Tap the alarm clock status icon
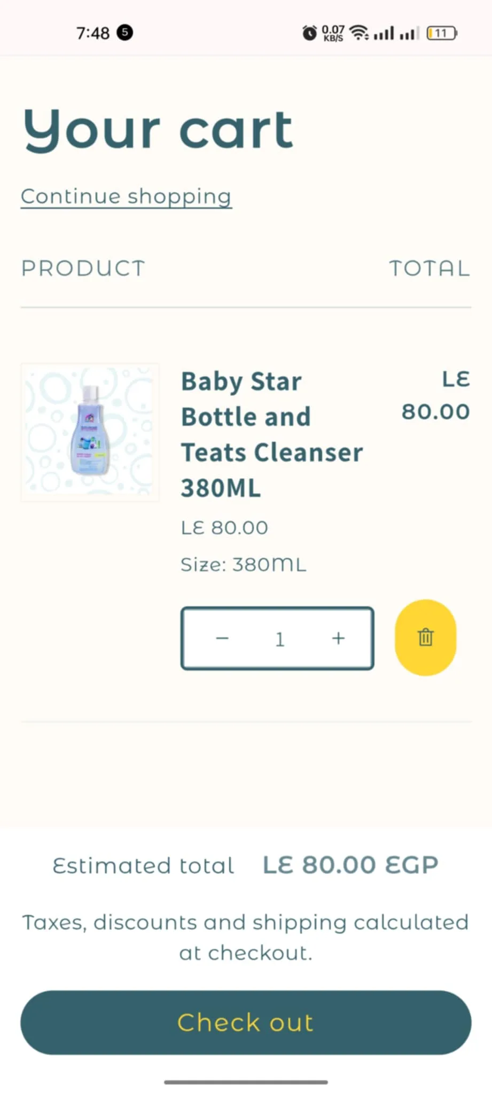 309,33
